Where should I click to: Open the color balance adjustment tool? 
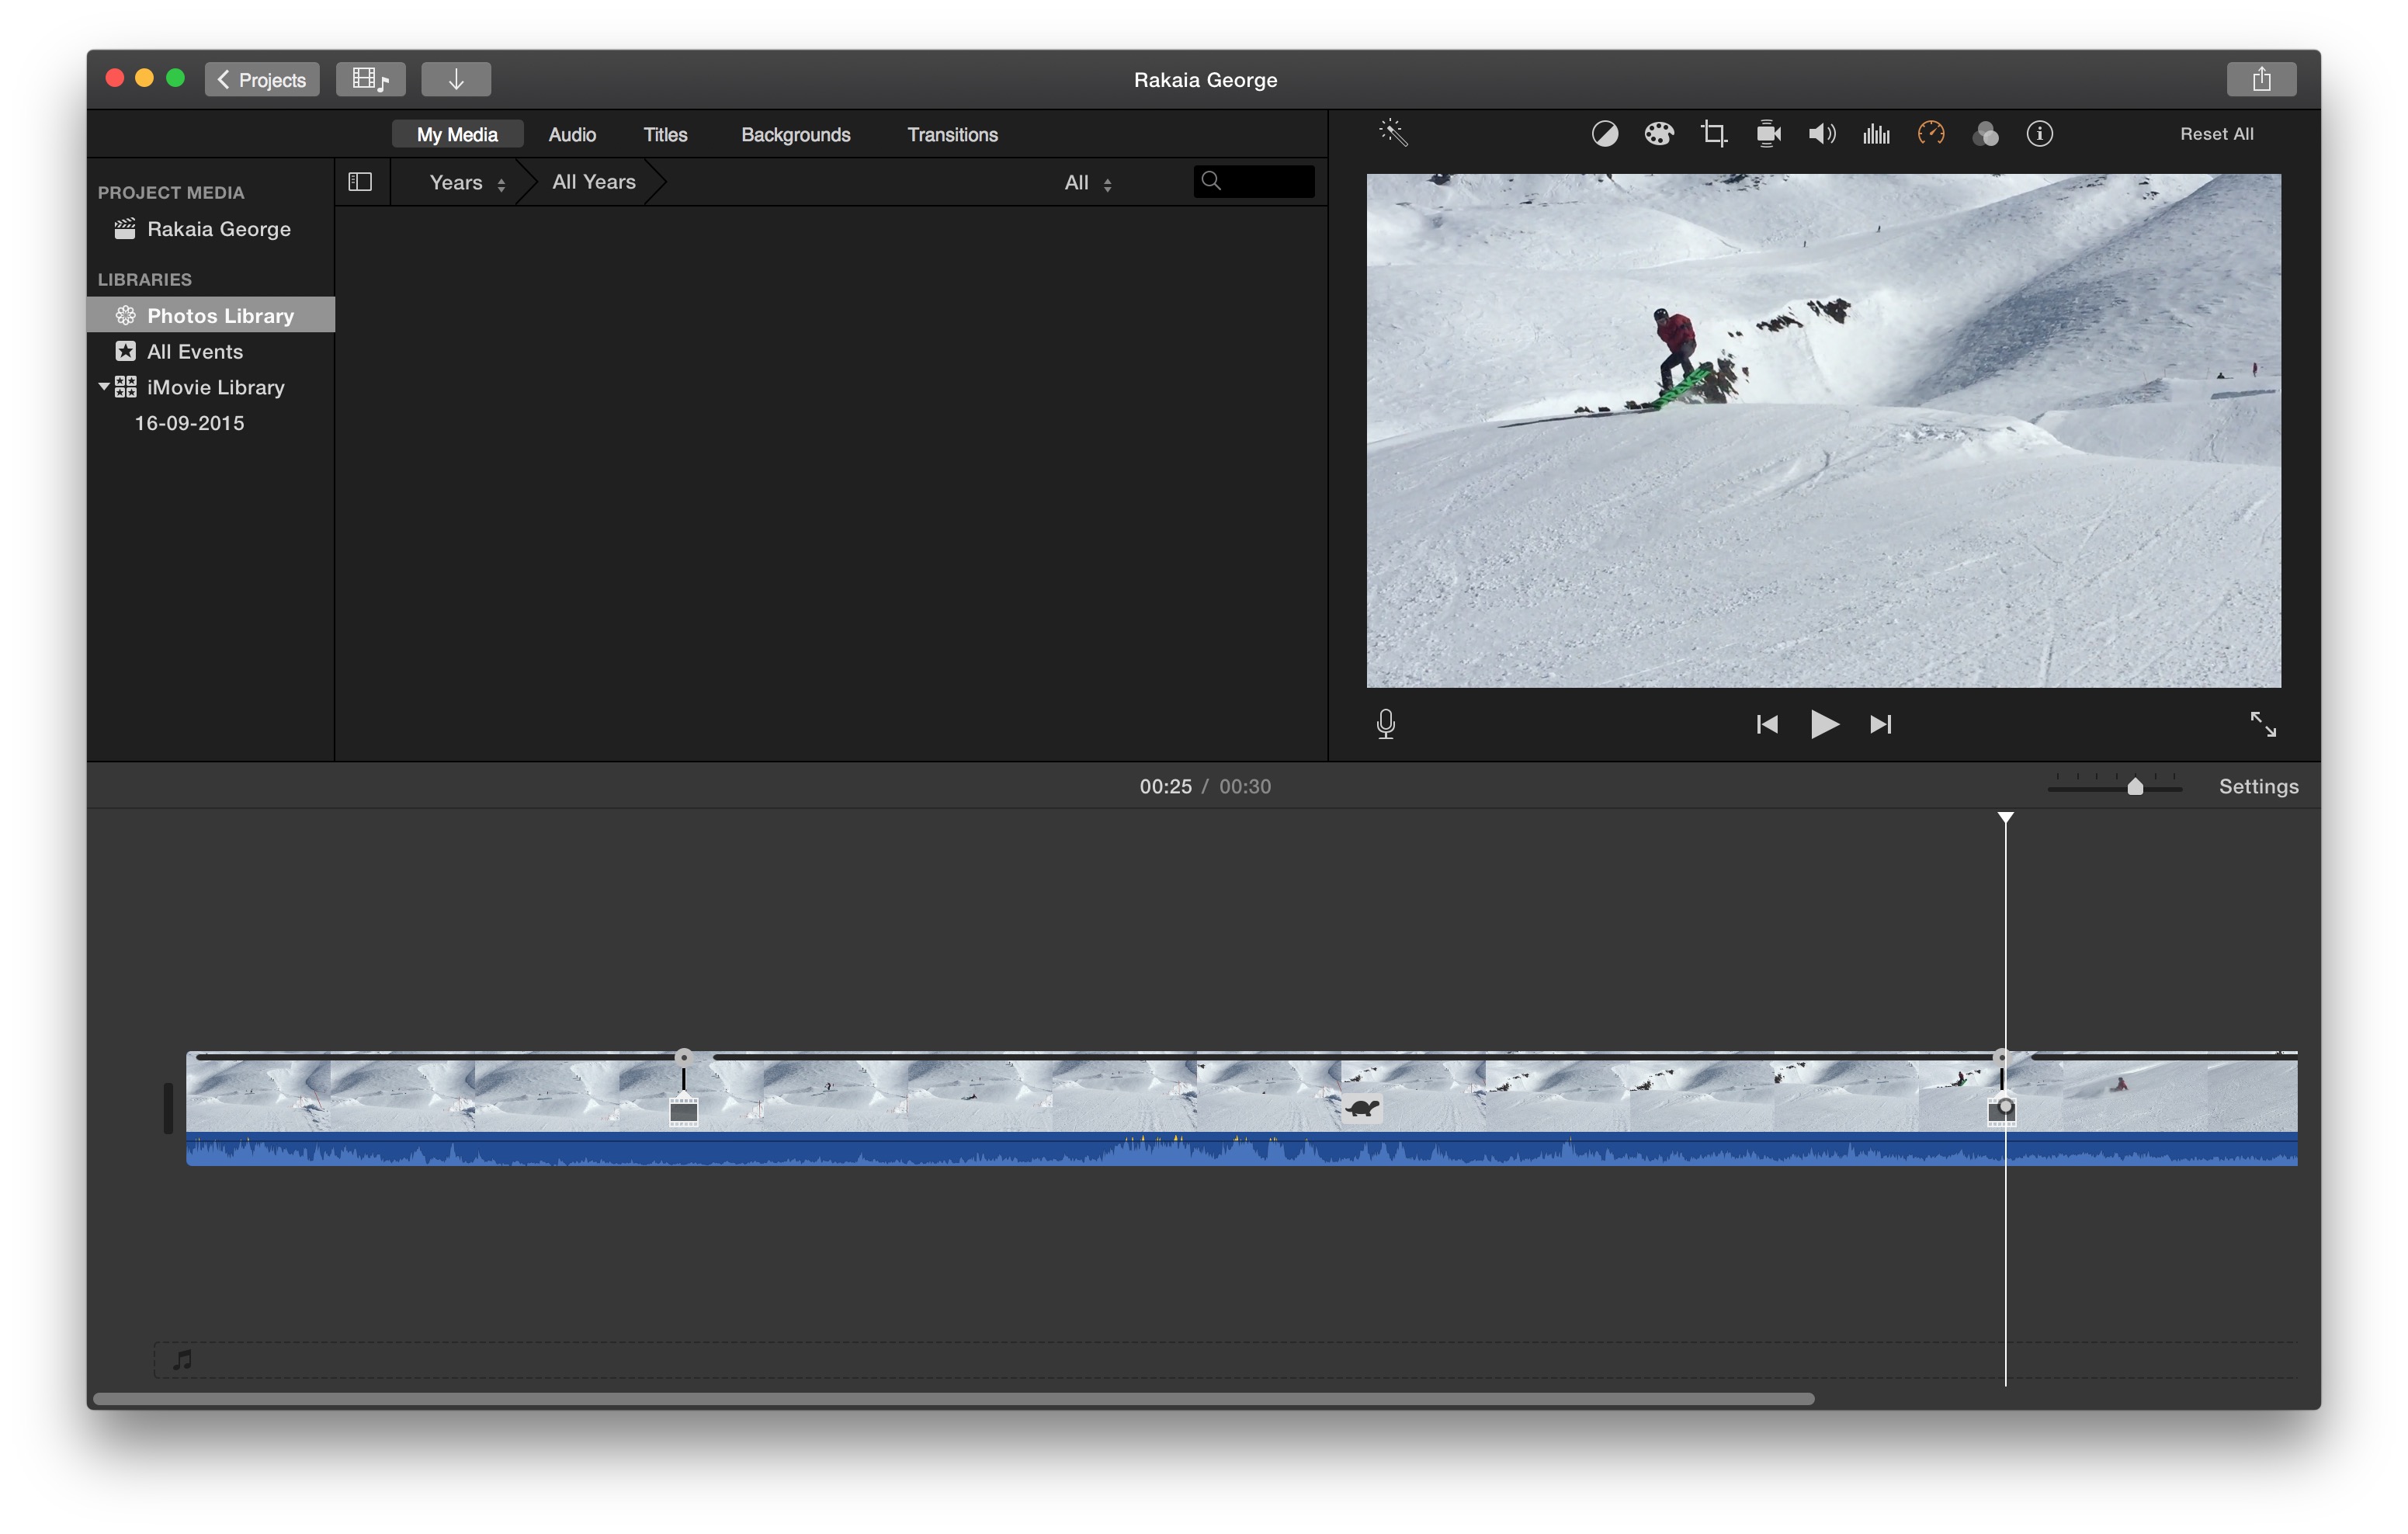coord(1604,134)
